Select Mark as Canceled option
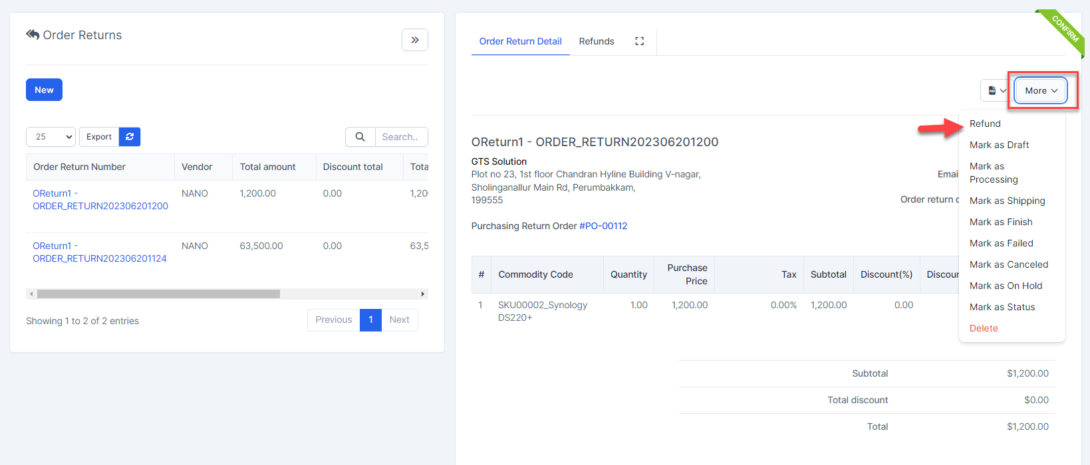1090x465 pixels. click(1008, 264)
